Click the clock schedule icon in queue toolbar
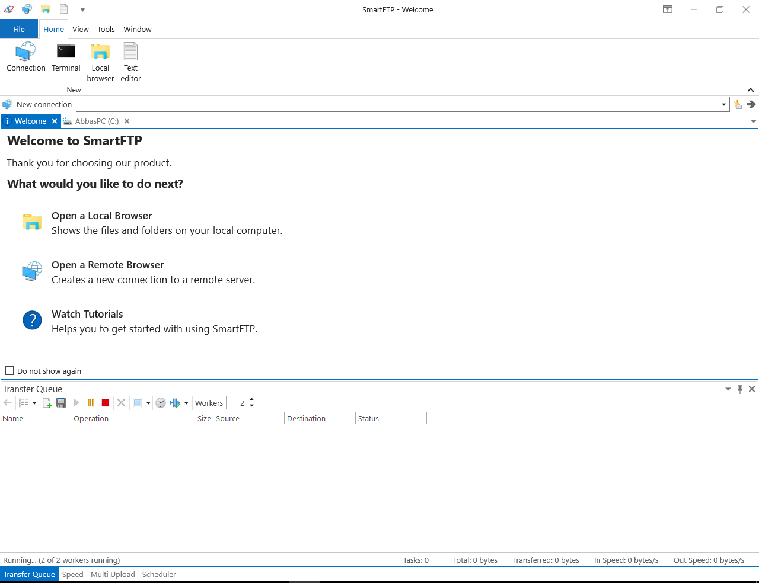759x583 pixels. click(161, 403)
